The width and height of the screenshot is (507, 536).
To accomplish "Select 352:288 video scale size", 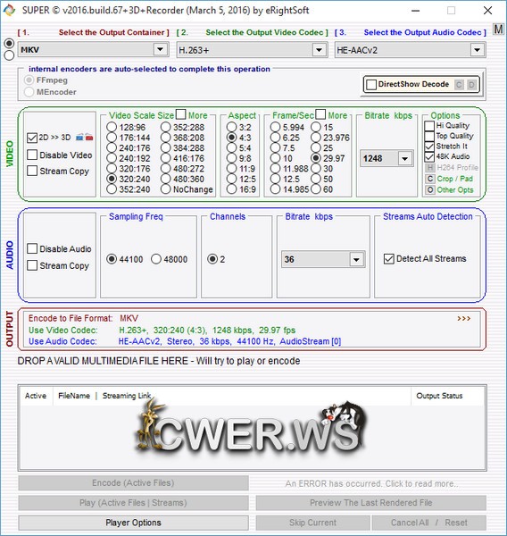I will coord(166,127).
